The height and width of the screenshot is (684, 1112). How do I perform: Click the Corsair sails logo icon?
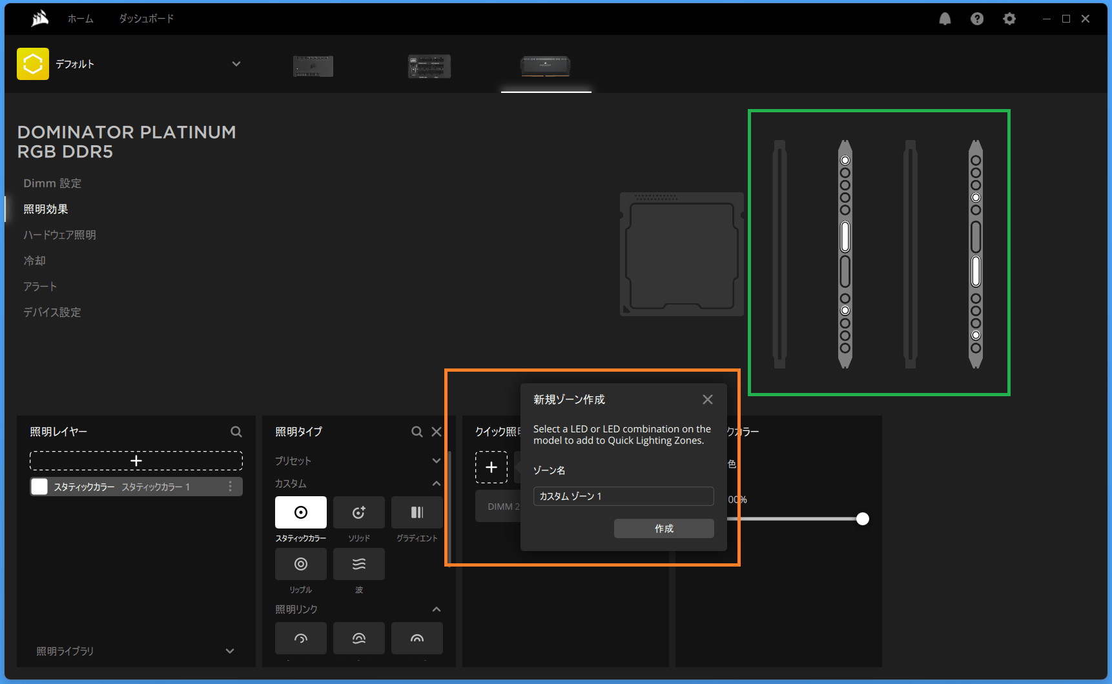coord(40,19)
